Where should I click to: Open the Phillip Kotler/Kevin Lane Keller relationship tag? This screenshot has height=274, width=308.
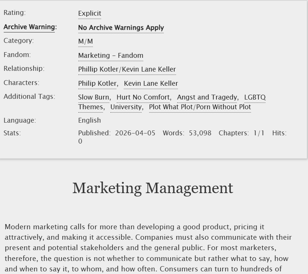[x=127, y=69]
